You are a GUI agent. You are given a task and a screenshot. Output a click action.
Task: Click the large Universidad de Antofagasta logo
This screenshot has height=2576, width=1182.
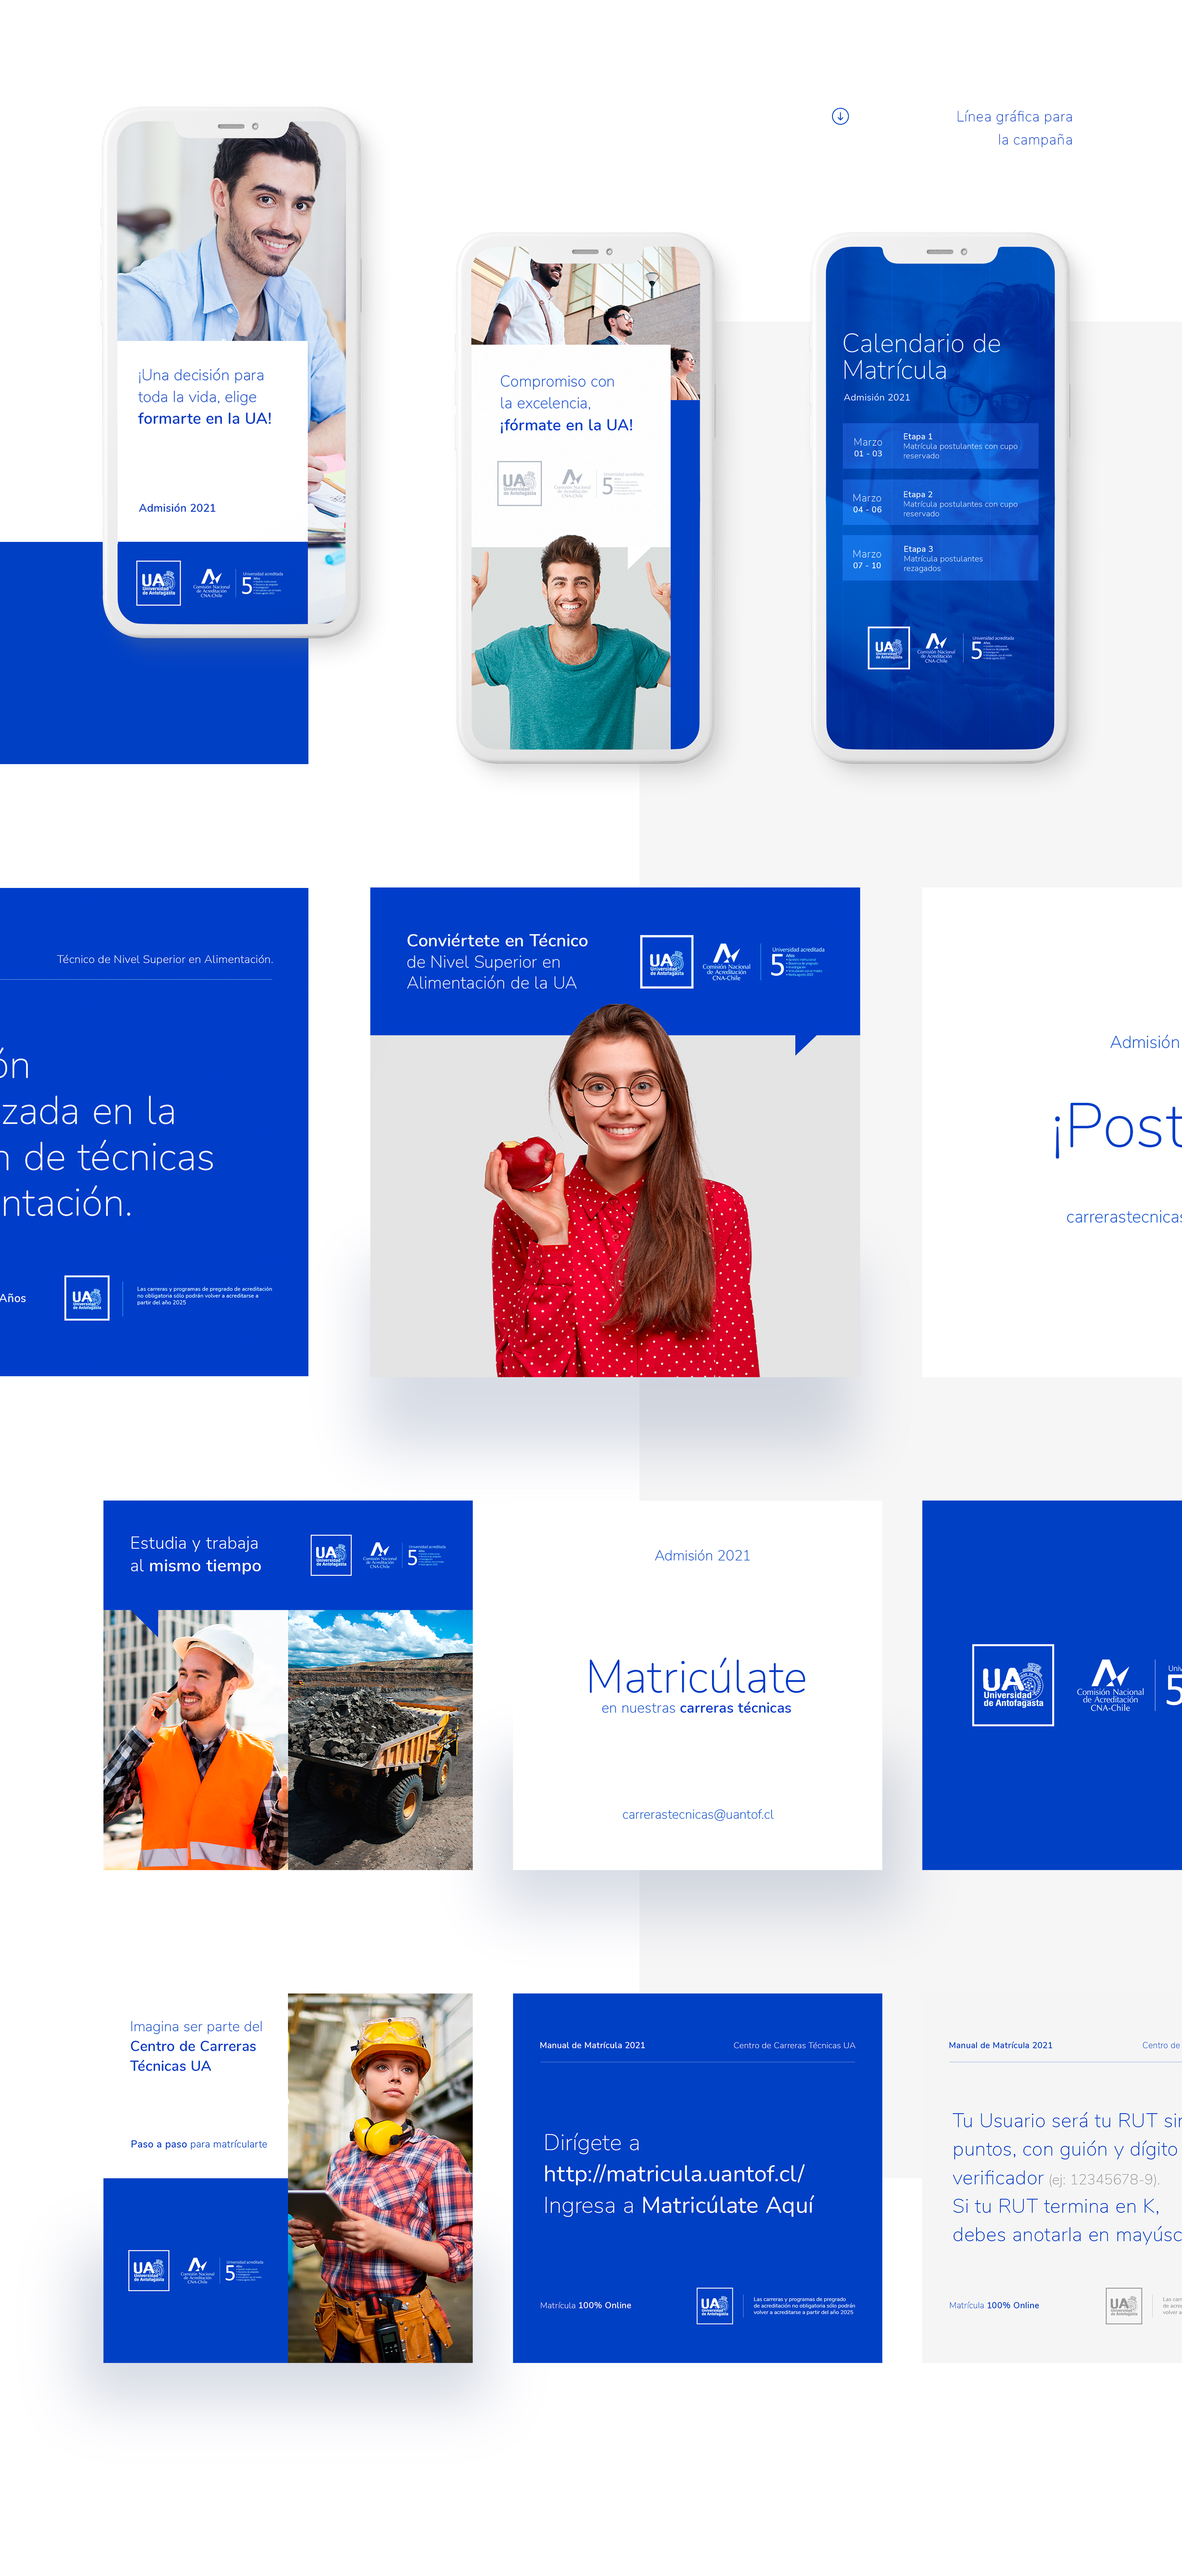coord(1013,1685)
